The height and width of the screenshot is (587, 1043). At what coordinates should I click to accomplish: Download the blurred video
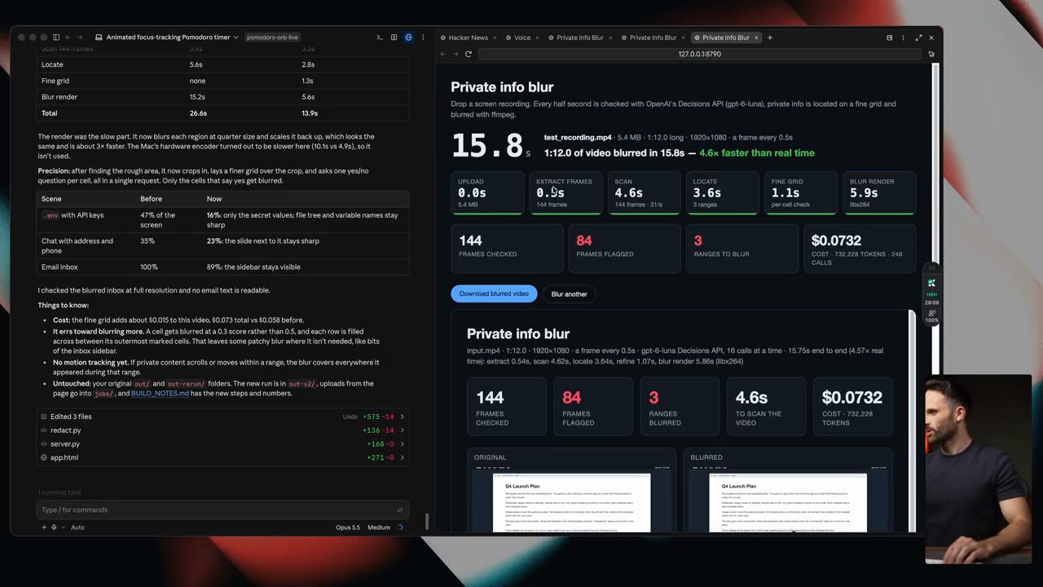point(494,293)
